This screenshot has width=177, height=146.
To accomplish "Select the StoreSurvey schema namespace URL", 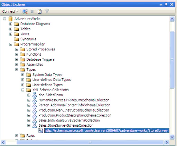I will pyautogui.click(x=107, y=130).
